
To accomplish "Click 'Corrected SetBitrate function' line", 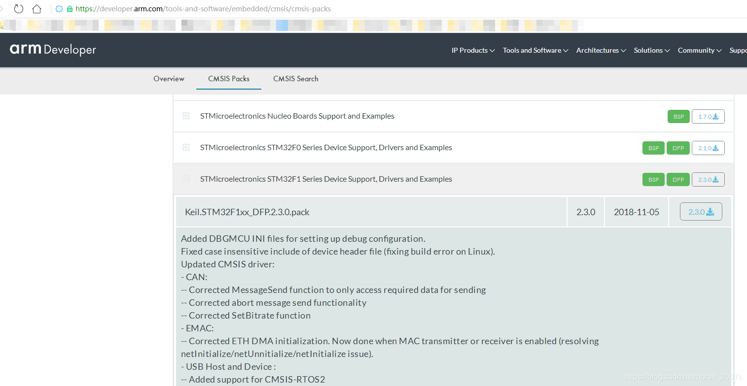I will [246, 316].
